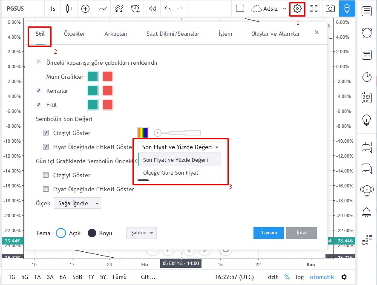Enable the unchecked Fiyat Ölçeğinde Etiketi Göster
The width and height of the screenshot is (377, 285).
pos(46,189)
